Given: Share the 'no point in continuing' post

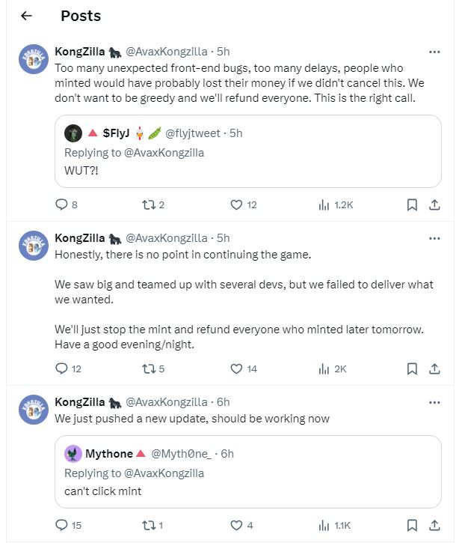Looking at the screenshot, I should point(434,368).
